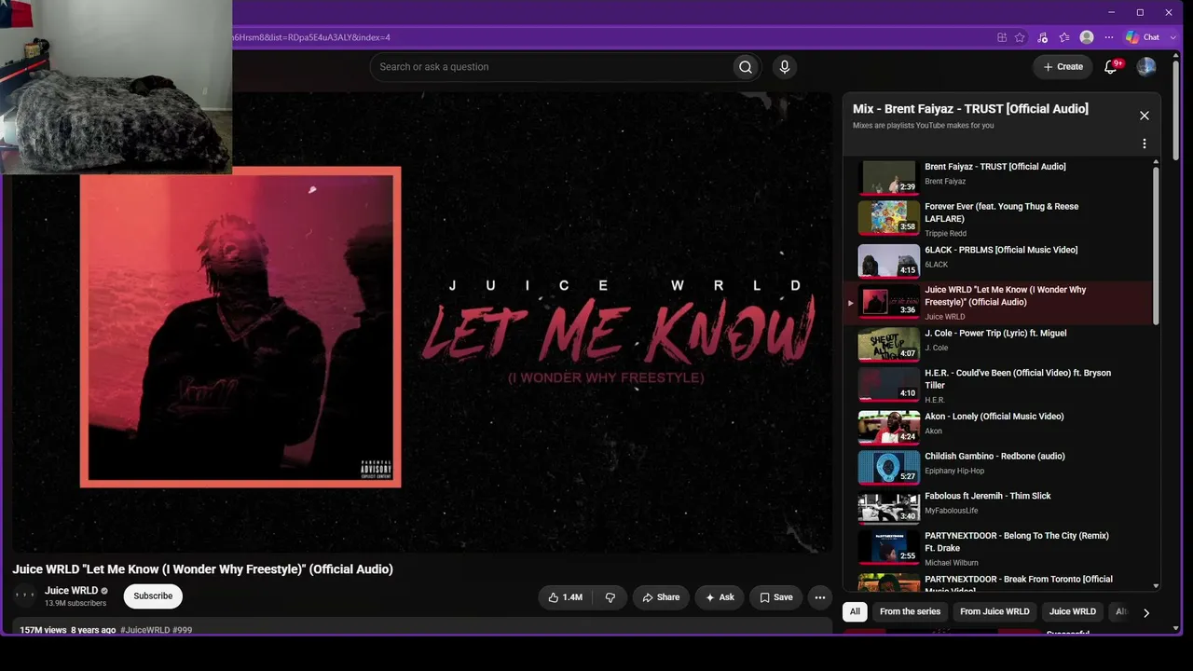This screenshot has height=671, width=1193.
Task: Open the Mix playlist three-dot options
Action: [1145, 144]
